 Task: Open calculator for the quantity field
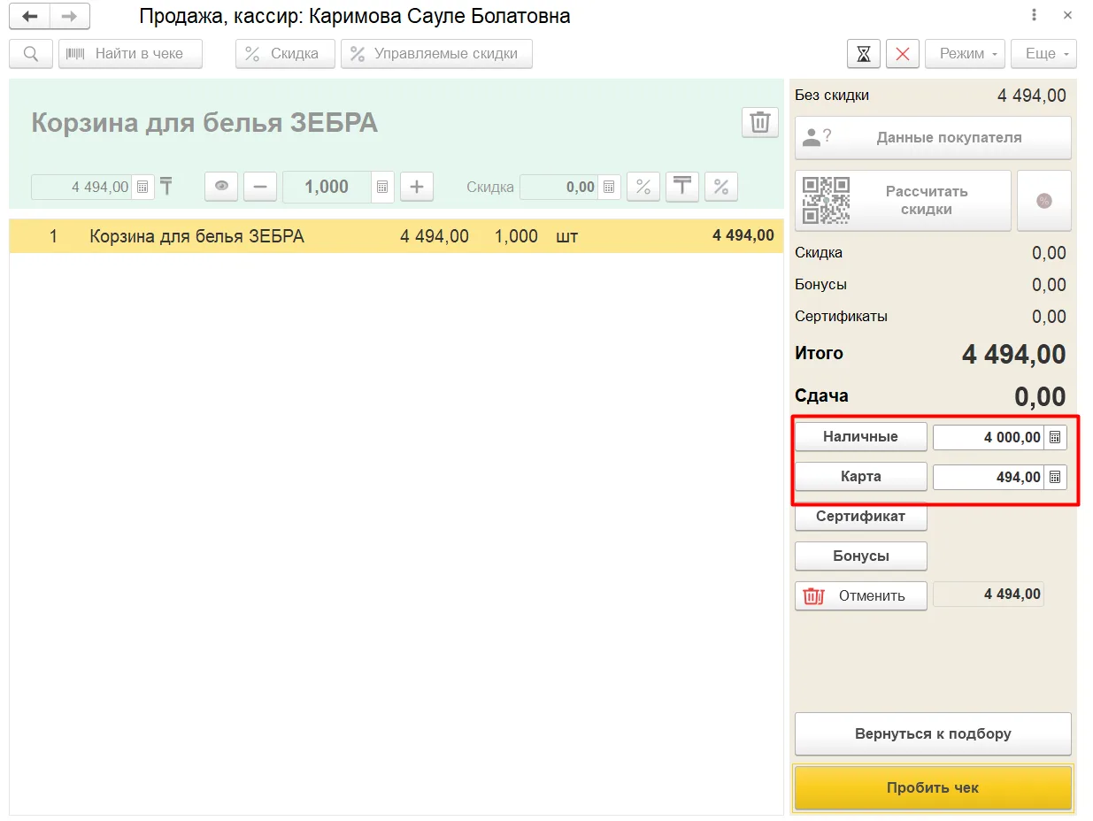click(x=382, y=187)
